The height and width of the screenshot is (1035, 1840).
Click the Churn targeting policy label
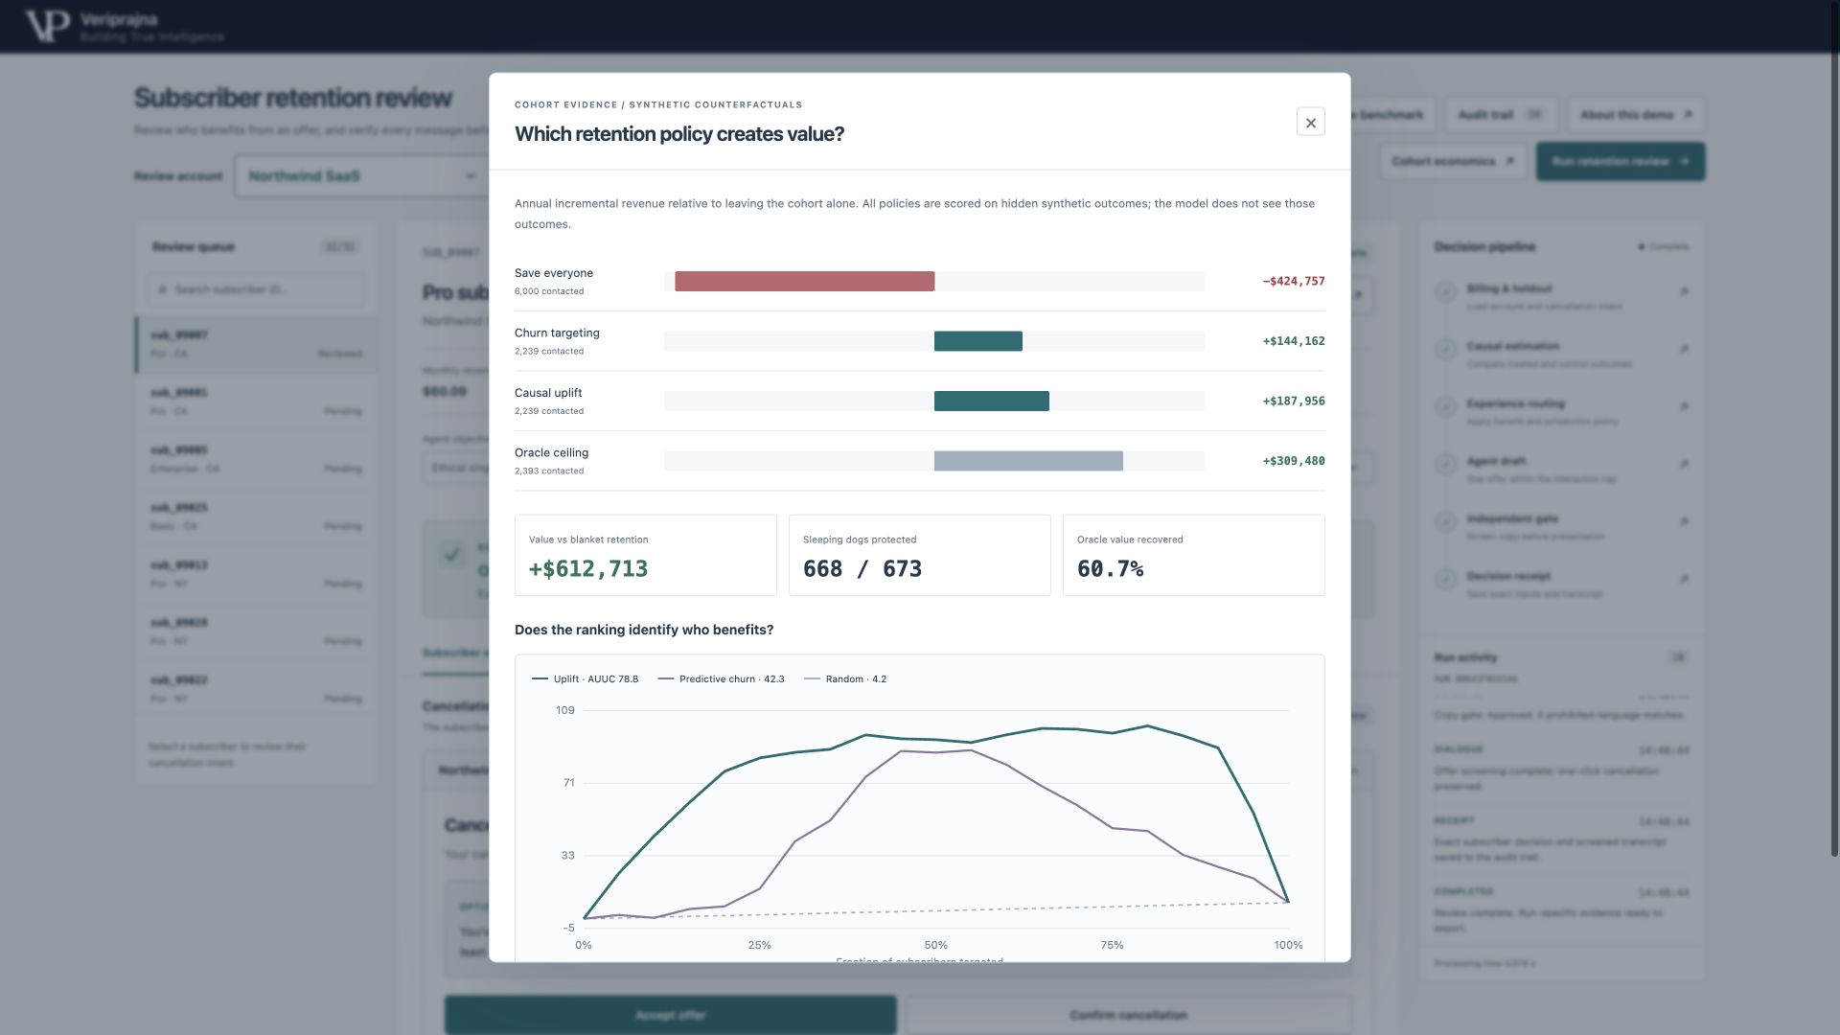point(557,333)
